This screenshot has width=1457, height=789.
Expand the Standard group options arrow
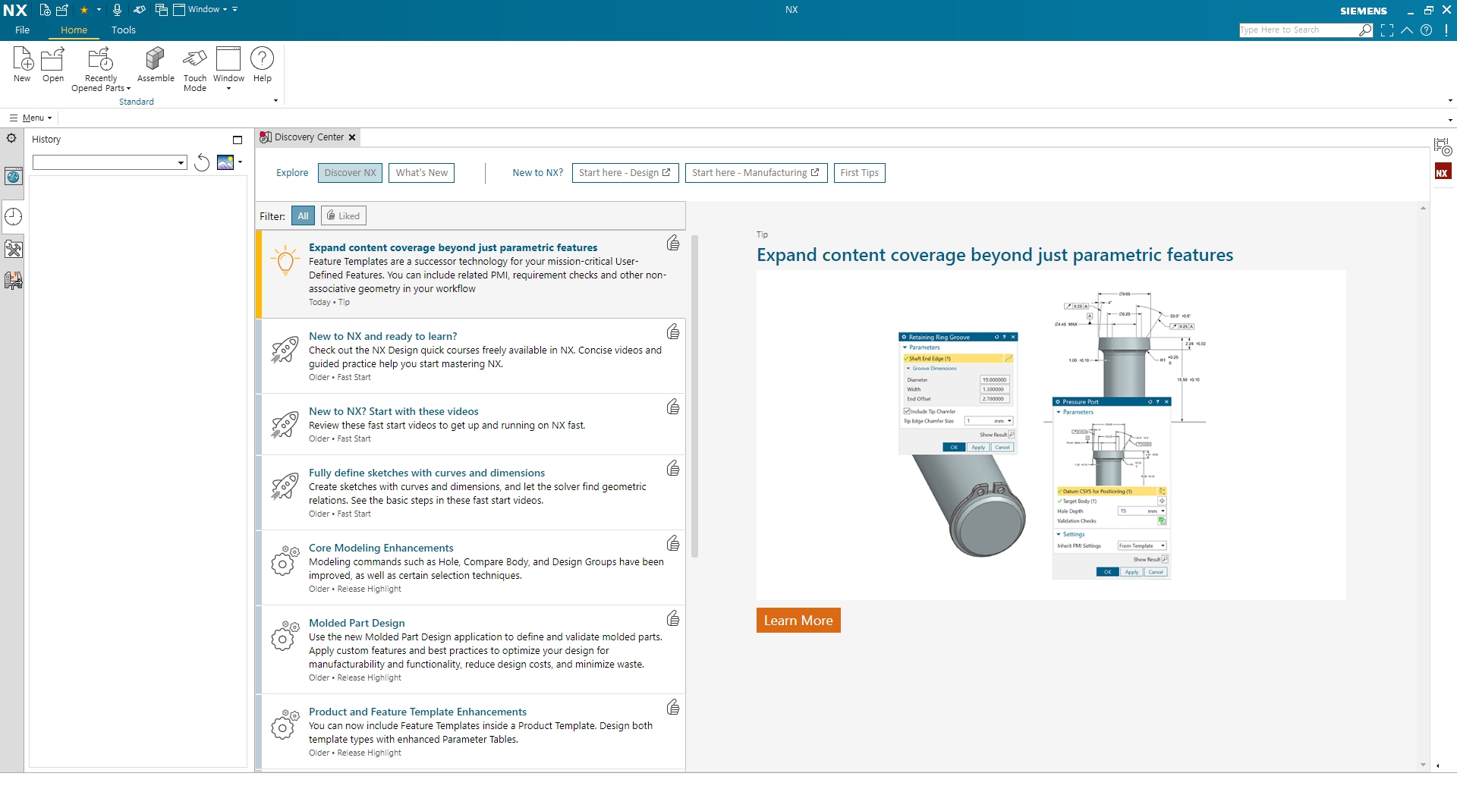275,101
